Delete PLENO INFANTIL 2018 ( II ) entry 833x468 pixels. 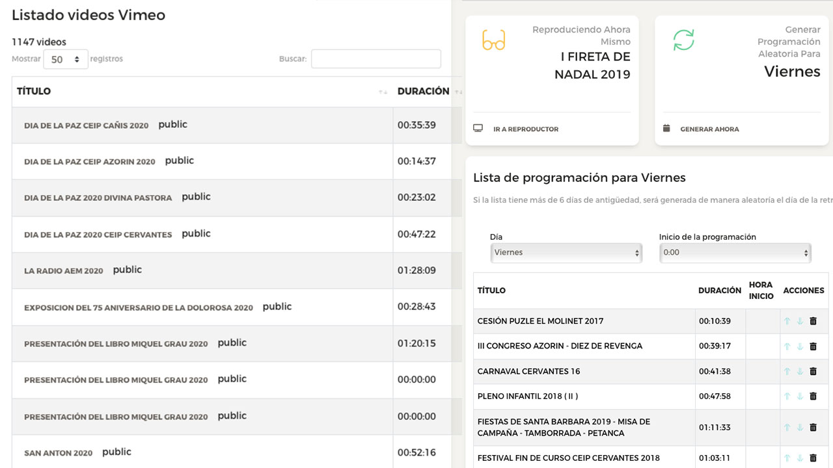(x=813, y=396)
